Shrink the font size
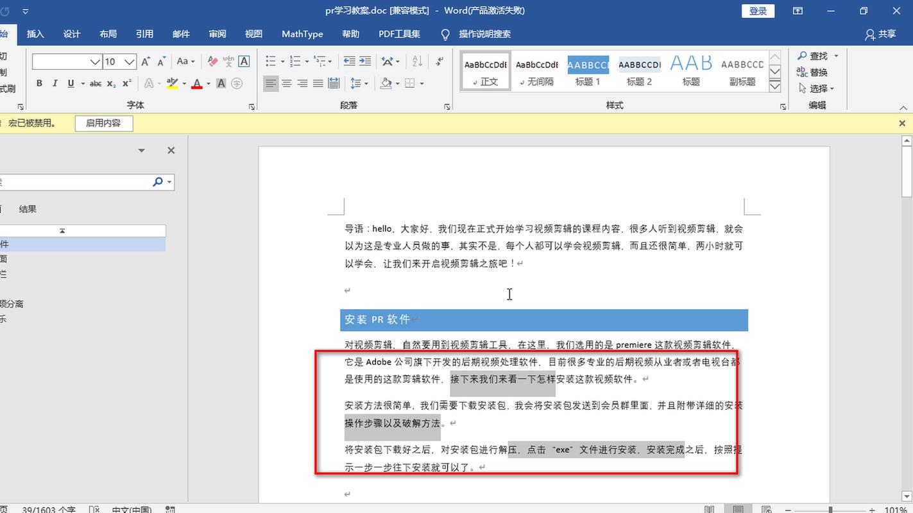The height and width of the screenshot is (513, 913). click(162, 62)
